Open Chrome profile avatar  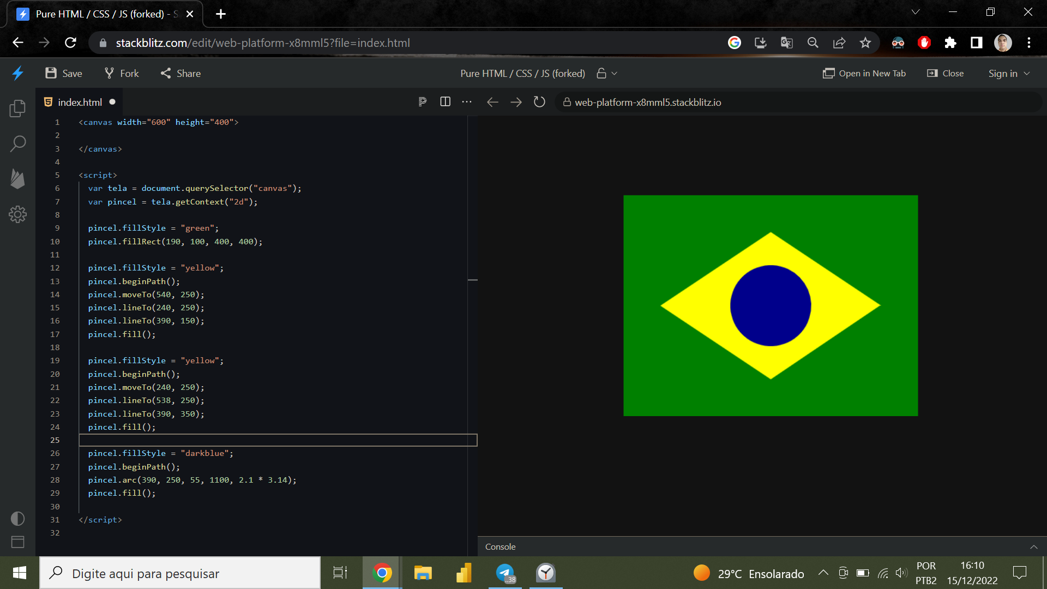[1003, 43]
